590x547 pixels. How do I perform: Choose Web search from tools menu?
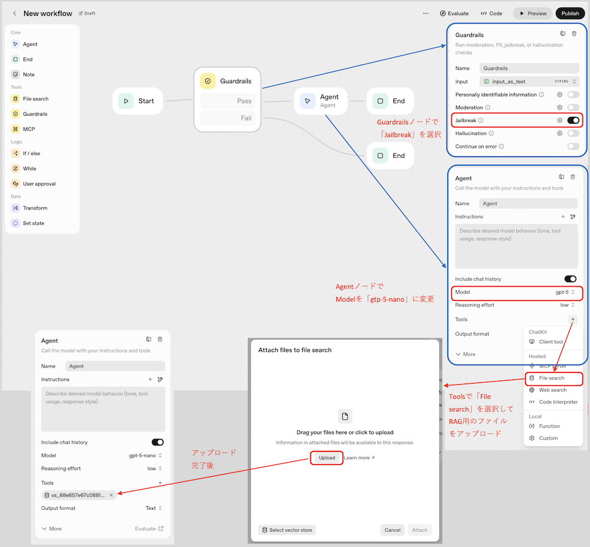click(552, 390)
